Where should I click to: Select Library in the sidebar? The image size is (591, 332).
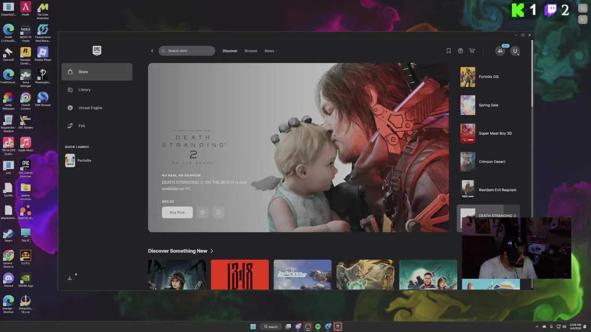pyautogui.click(x=97, y=90)
